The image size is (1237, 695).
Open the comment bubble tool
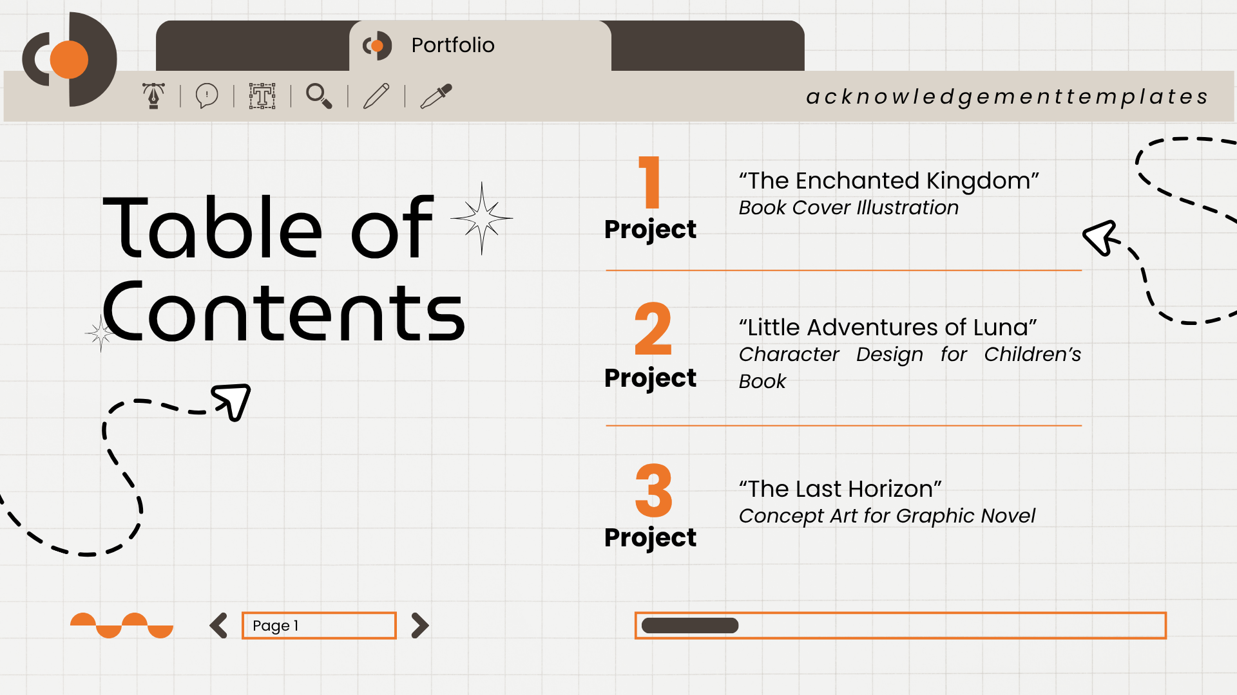coord(207,96)
